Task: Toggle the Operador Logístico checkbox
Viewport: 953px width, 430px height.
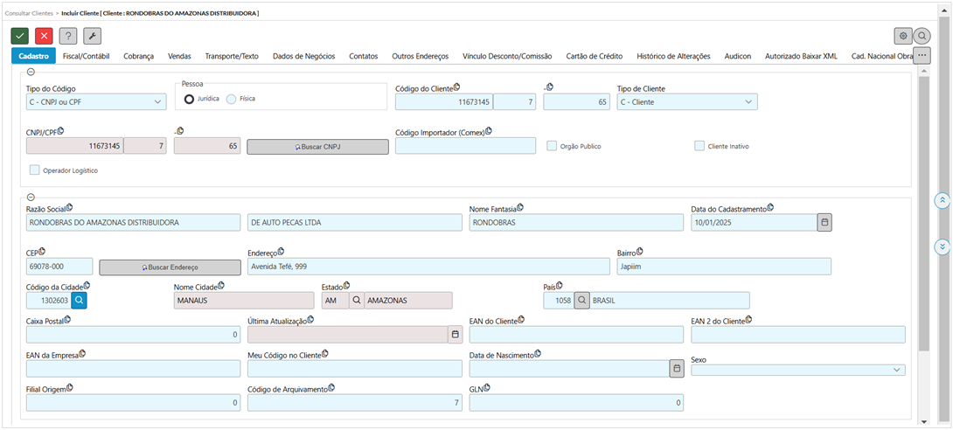Action: click(34, 170)
